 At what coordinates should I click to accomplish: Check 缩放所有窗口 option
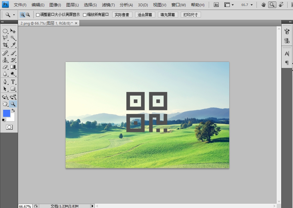pos(85,15)
